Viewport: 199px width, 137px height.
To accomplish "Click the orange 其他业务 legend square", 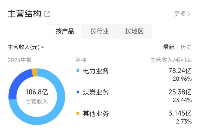I will (x=78, y=113).
